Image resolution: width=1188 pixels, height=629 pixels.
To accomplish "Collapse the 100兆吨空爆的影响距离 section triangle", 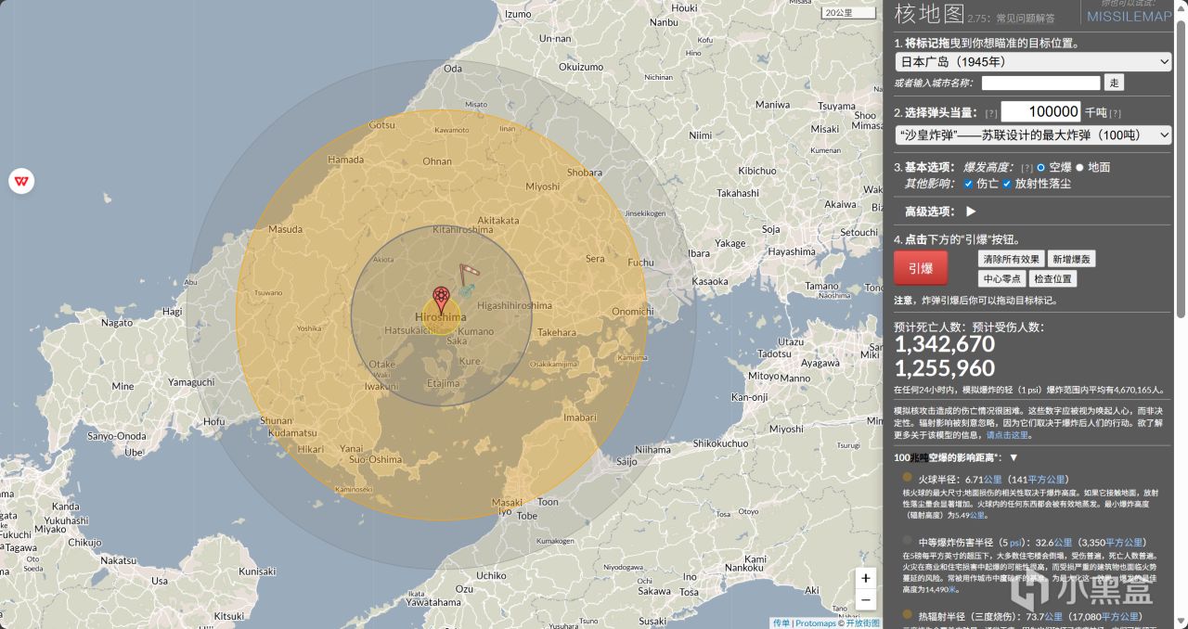I will click(1014, 457).
